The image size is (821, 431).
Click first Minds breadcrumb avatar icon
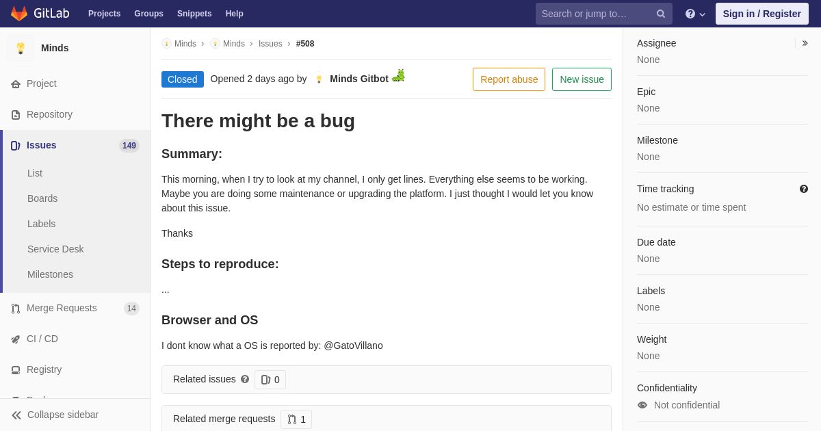pyautogui.click(x=166, y=44)
